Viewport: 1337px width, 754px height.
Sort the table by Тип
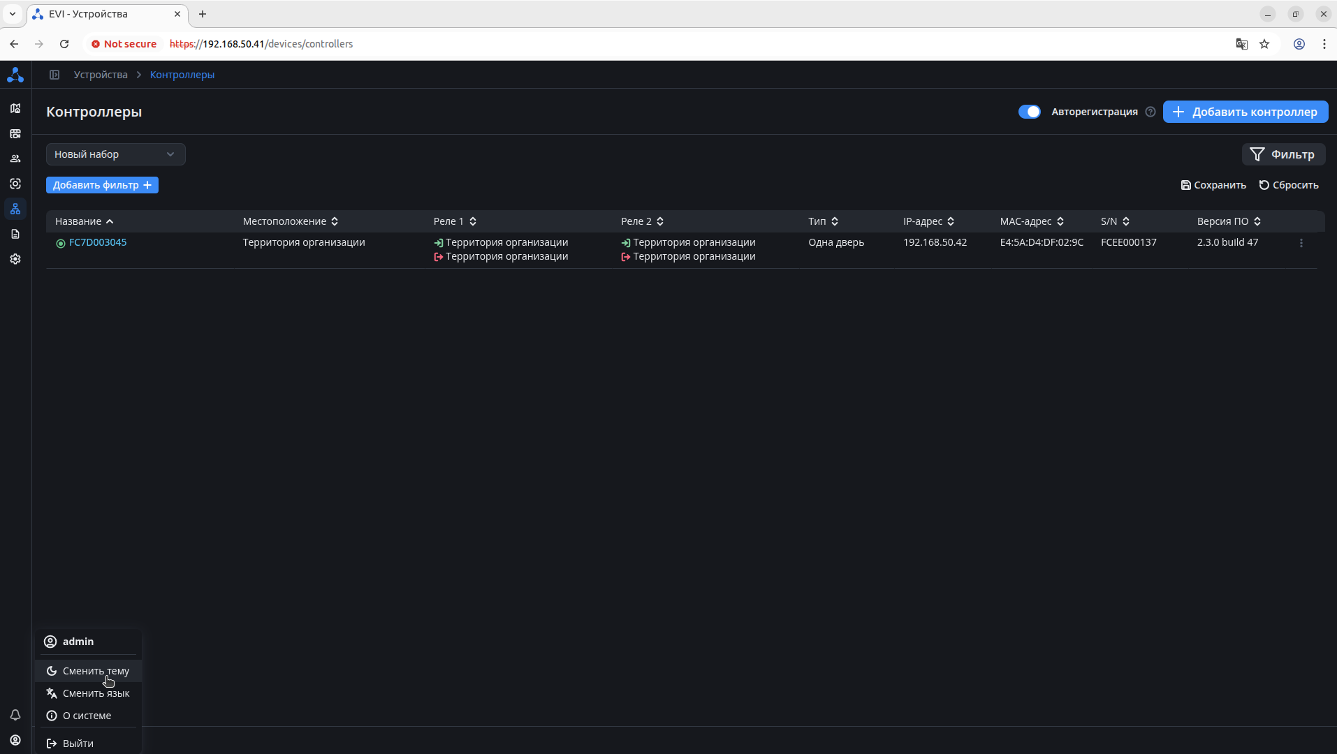coord(824,221)
